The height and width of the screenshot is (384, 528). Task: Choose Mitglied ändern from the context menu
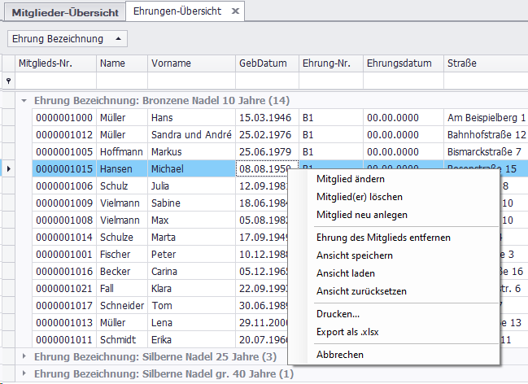click(351, 179)
